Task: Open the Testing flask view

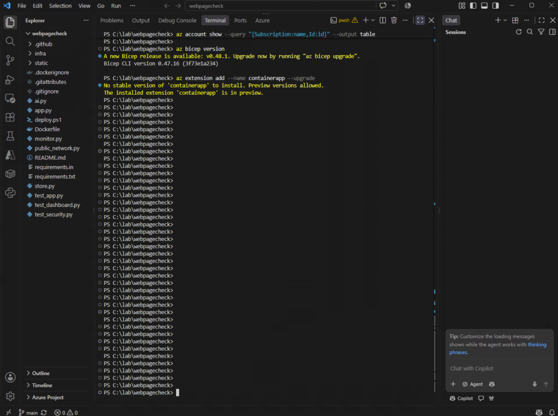Action: [10, 136]
